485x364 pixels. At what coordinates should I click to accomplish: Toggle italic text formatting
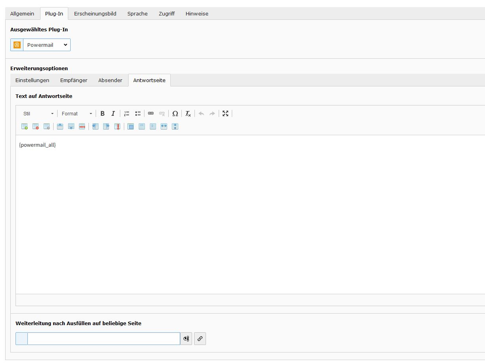pyautogui.click(x=113, y=114)
